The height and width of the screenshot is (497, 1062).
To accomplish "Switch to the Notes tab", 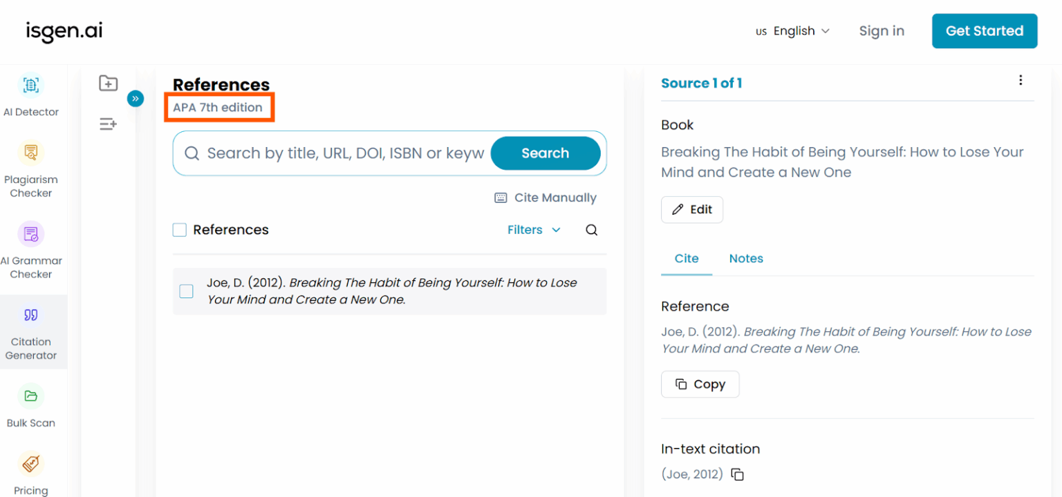I will point(746,258).
